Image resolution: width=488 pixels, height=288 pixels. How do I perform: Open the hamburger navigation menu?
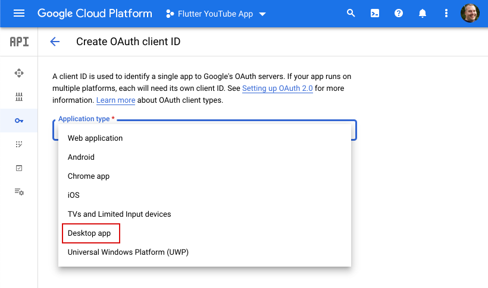pyautogui.click(x=19, y=13)
